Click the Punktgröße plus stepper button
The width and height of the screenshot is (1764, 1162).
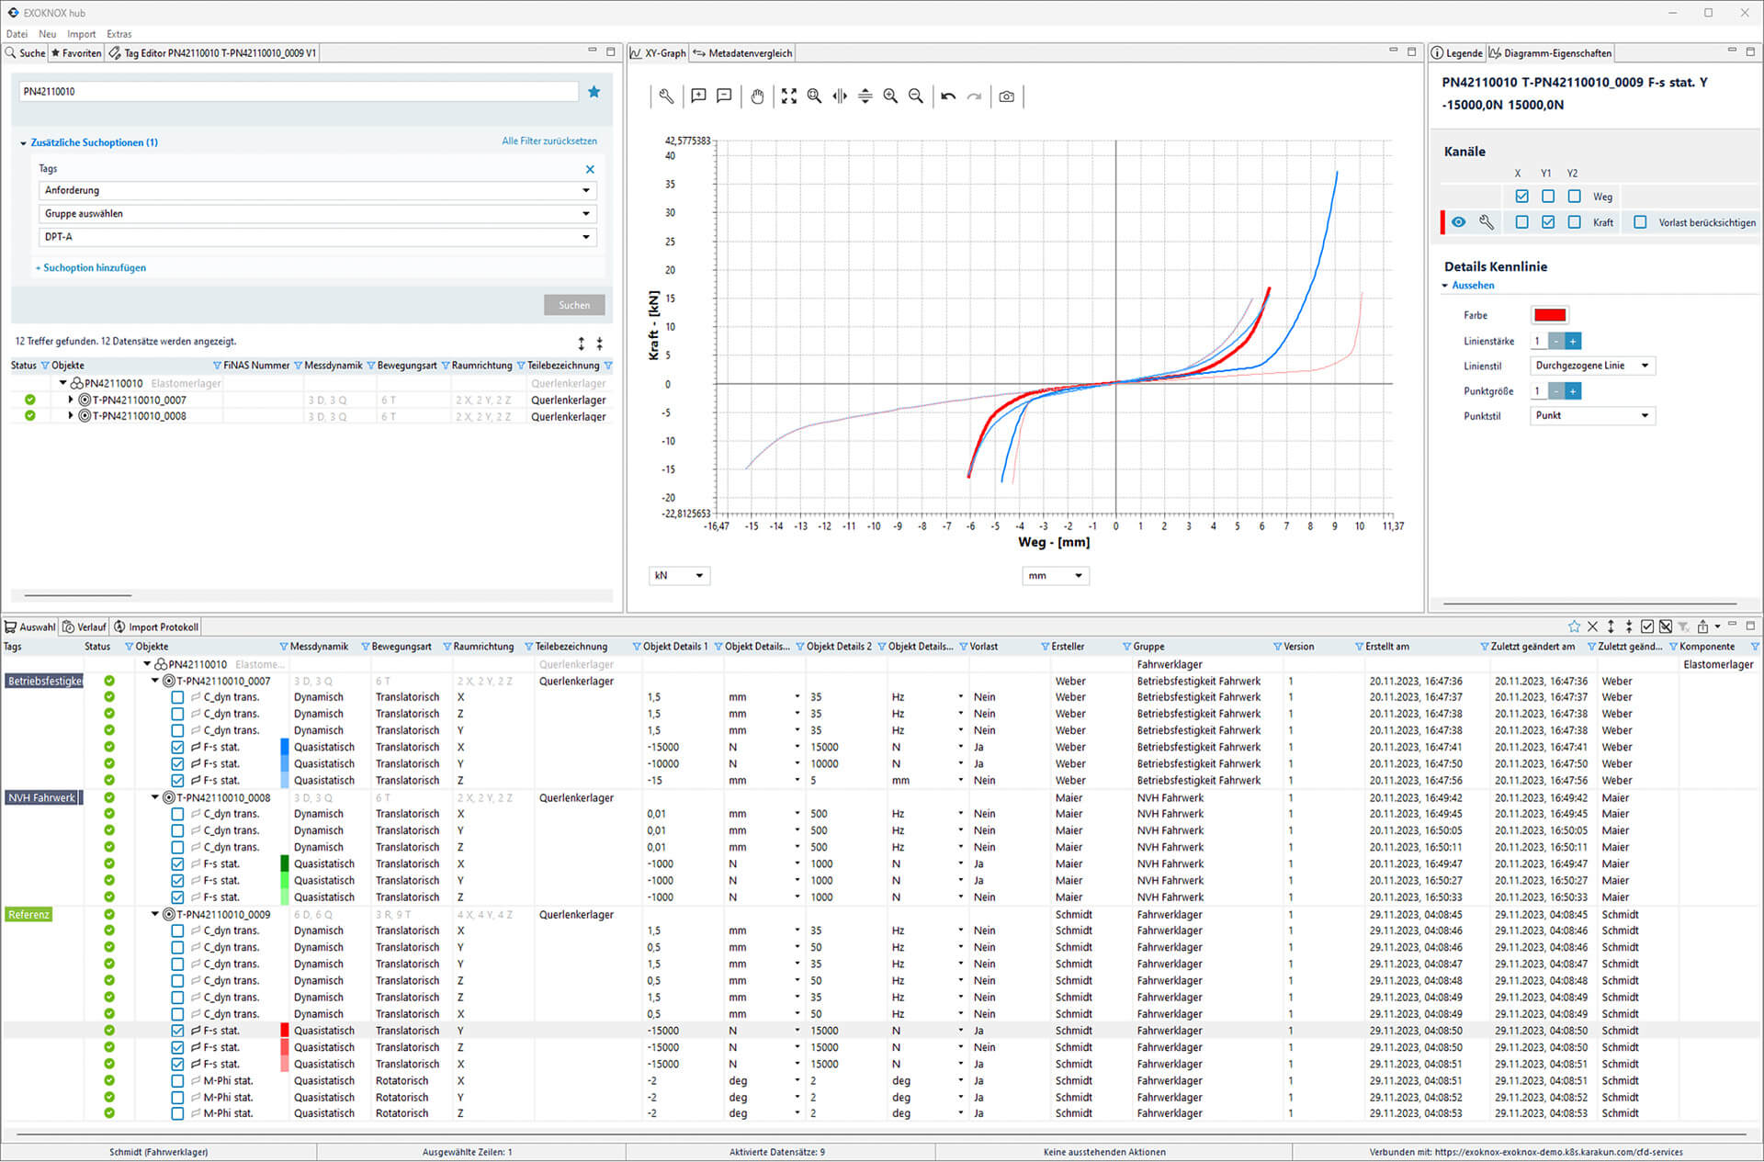pos(1573,390)
